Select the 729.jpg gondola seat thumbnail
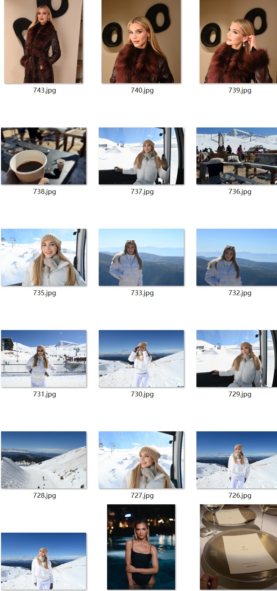 click(237, 358)
